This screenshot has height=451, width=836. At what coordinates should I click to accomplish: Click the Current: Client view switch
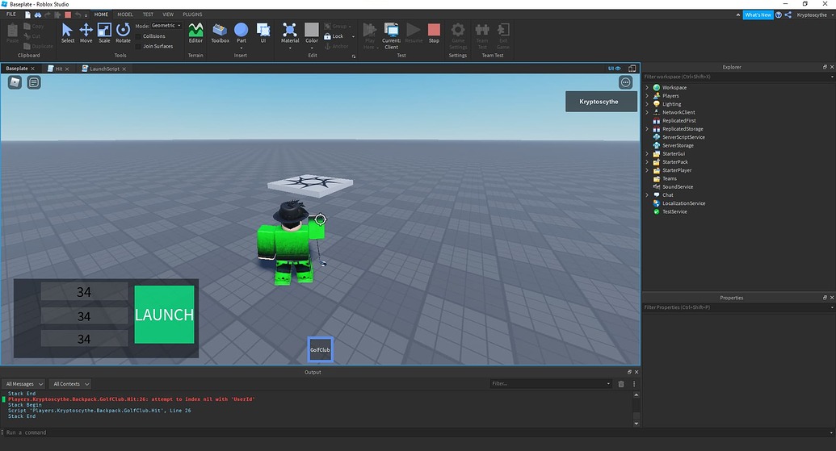391,35
